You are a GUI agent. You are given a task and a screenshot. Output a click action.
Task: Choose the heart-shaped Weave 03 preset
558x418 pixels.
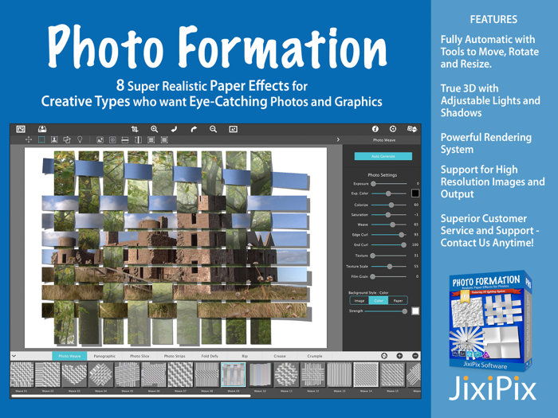(x=74, y=375)
